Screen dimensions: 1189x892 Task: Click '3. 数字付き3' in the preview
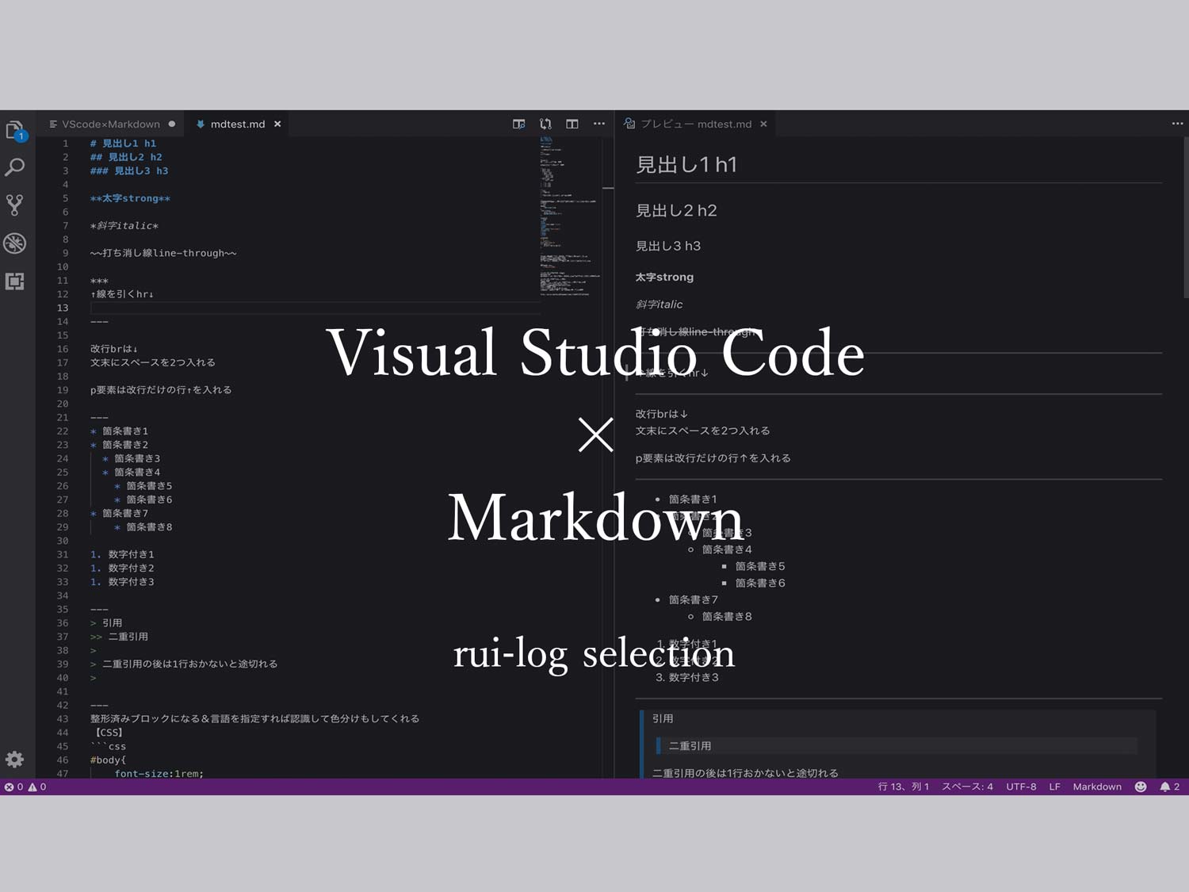(x=687, y=677)
